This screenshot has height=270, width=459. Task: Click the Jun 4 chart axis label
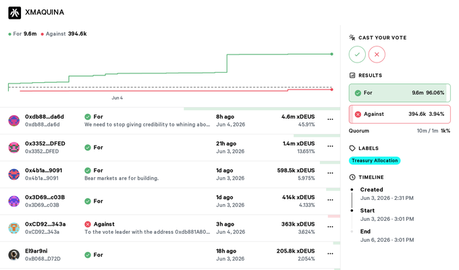click(x=117, y=98)
